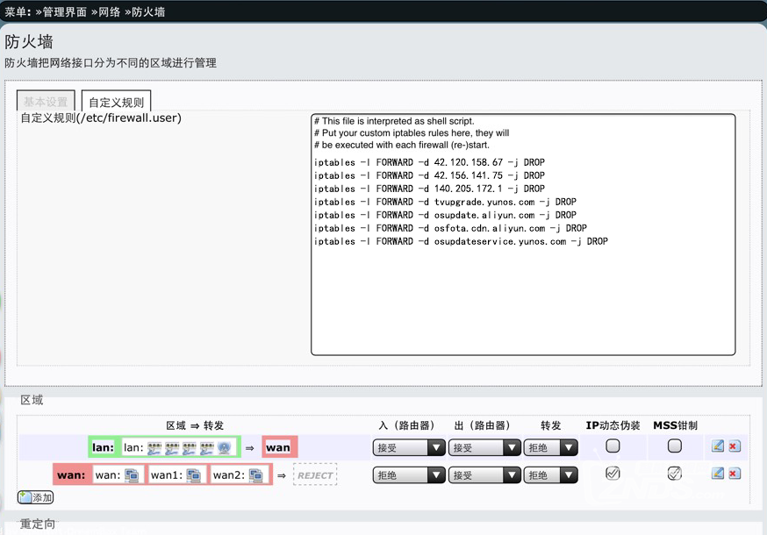Open the lan zone 入 (input) policy dropdown
Image resolution: width=767 pixels, height=535 pixels.
coord(409,447)
